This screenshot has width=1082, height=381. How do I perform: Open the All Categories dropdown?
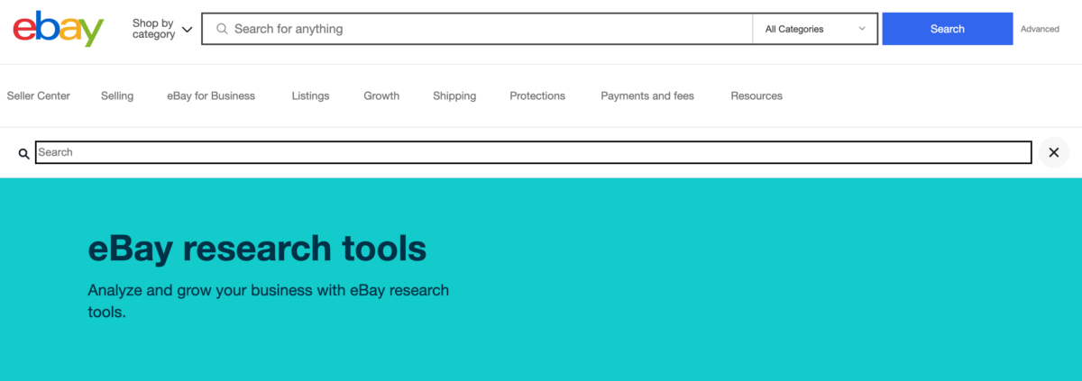(815, 29)
